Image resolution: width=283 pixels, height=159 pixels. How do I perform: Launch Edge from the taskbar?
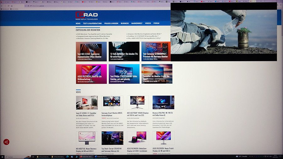click(x=68, y=157)
